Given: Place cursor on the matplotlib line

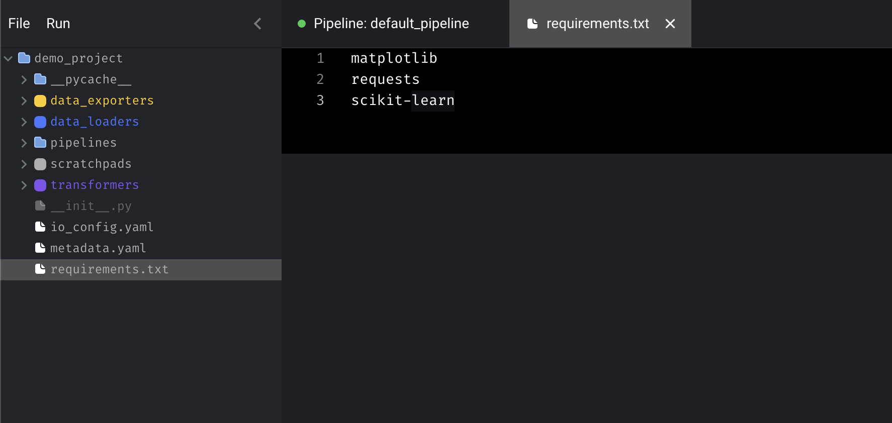Looking at the screenshot, I should click(x=394, y=58).
